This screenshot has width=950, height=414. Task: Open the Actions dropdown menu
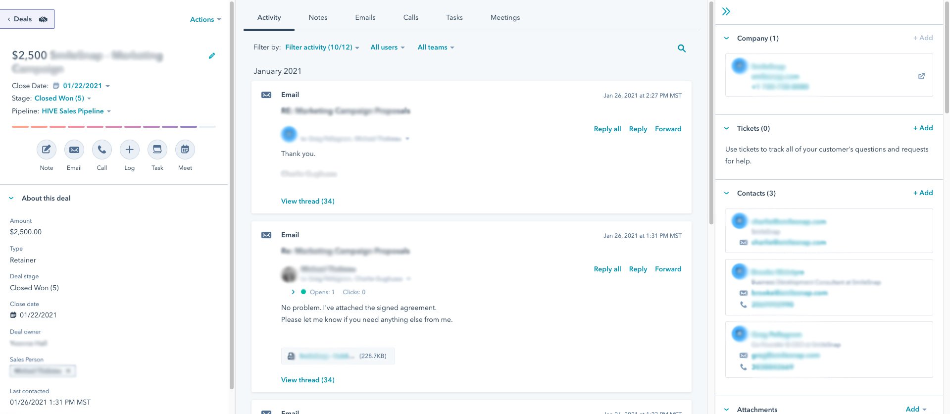pos(205,19)
